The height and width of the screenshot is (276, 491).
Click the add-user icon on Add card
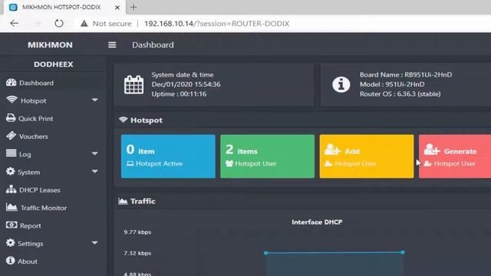[x=332, y=149]
